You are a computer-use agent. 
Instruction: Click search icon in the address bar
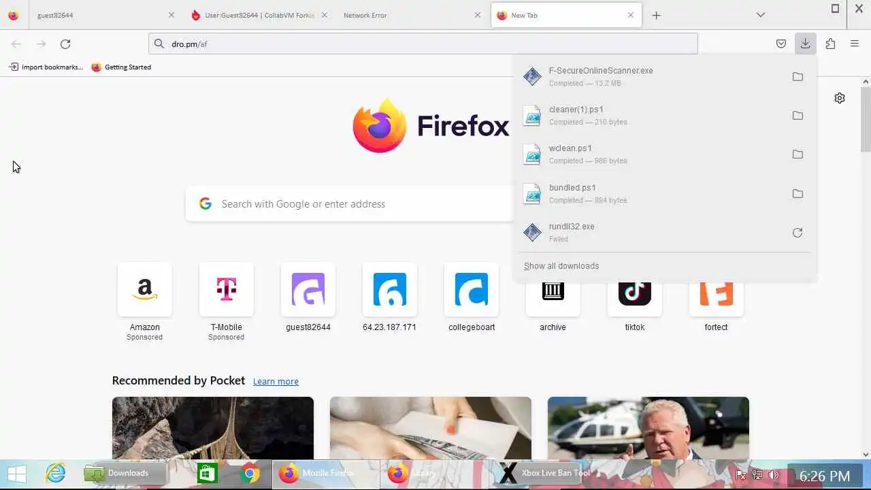tap(159, 44)
